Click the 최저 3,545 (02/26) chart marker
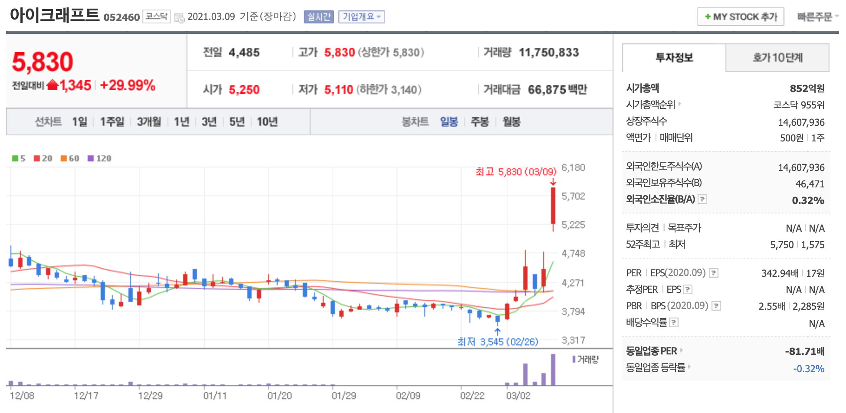 point(498,342)
